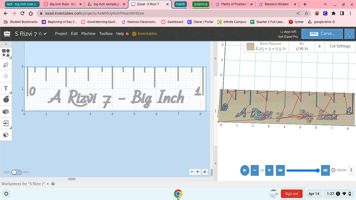Open the apple icon library

point(6,100)
